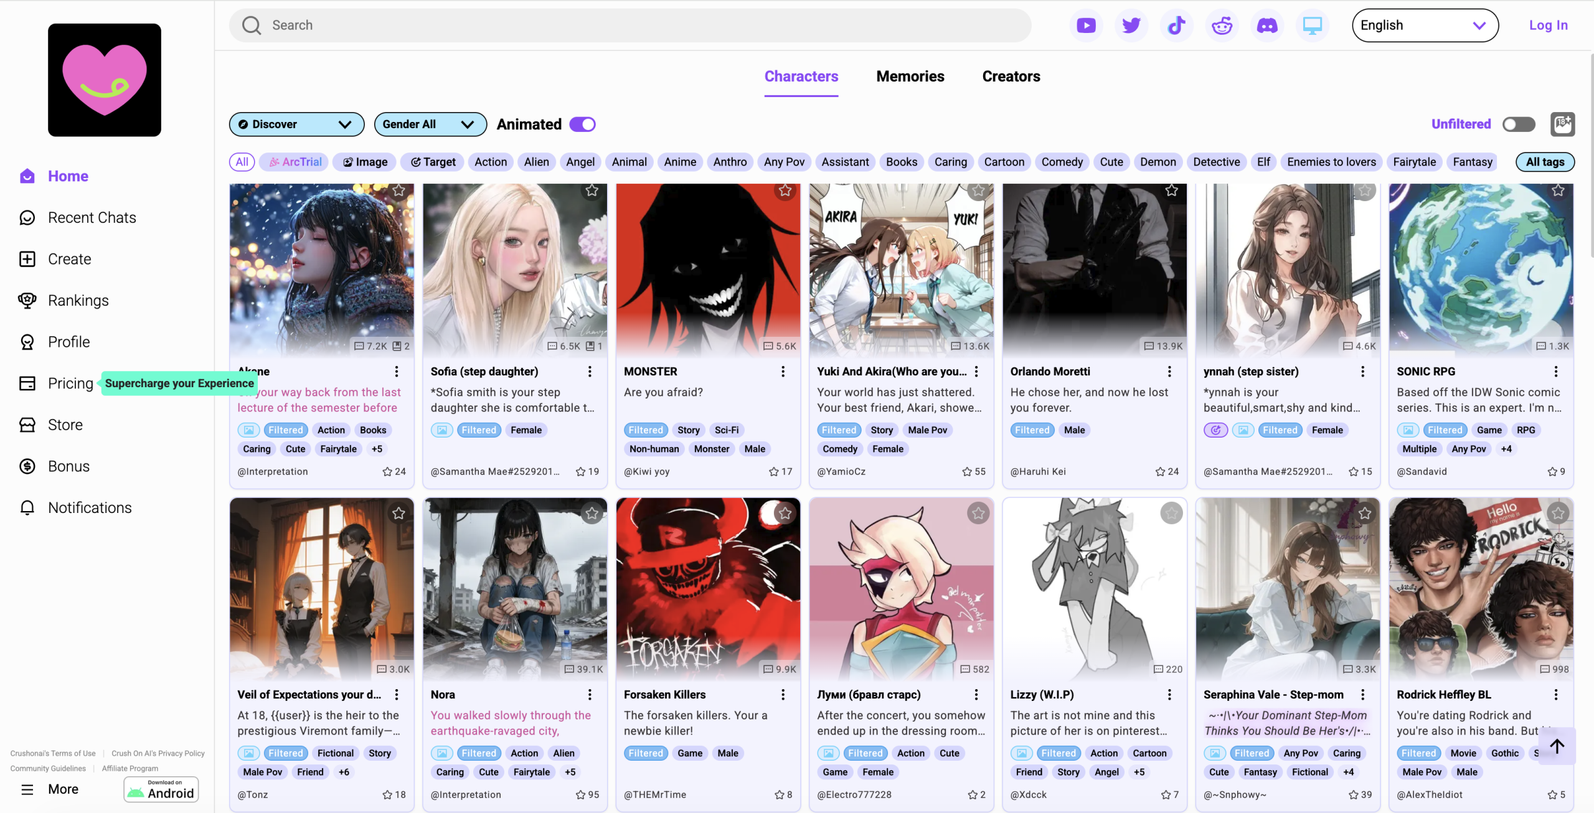Switch to the Characters tab

point(801,77)
